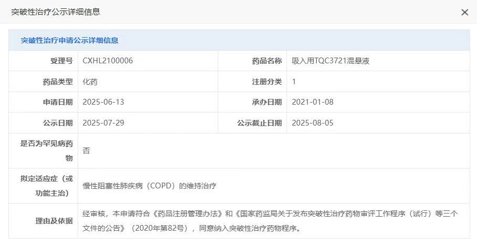Screen dimensions: 477x247
Task: Close the 突破性治疗公示详细信息 dialog
Action: [464, 13]
